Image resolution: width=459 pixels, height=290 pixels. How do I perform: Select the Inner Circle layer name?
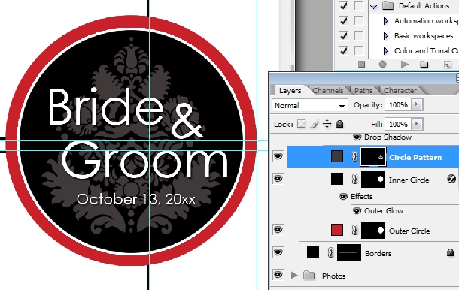tap(409, 180)
